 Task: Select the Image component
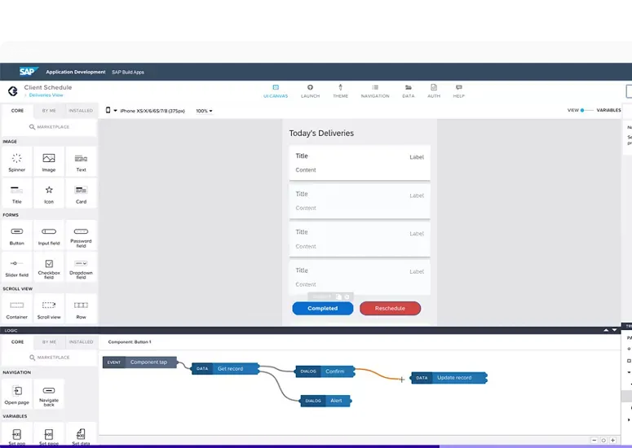pyautogui.click(x=49, y=162)
